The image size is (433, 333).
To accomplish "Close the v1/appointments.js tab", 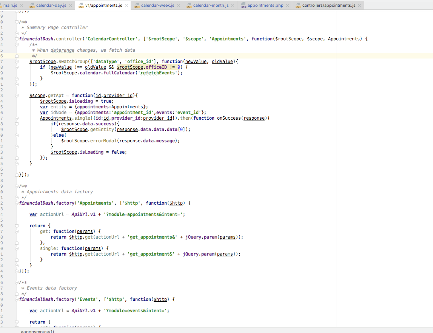I will coord(126,6).
